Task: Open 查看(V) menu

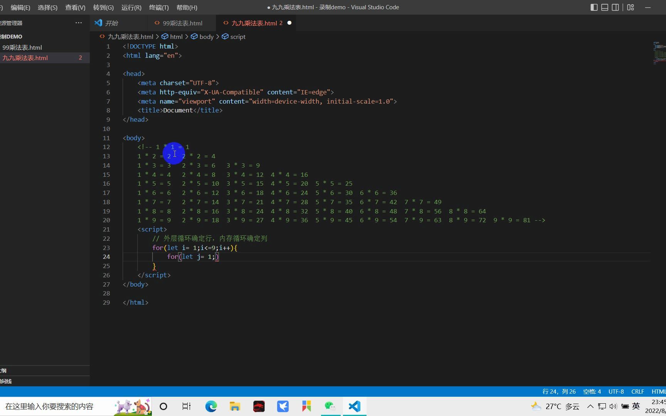Action: [x=75, y=7]
